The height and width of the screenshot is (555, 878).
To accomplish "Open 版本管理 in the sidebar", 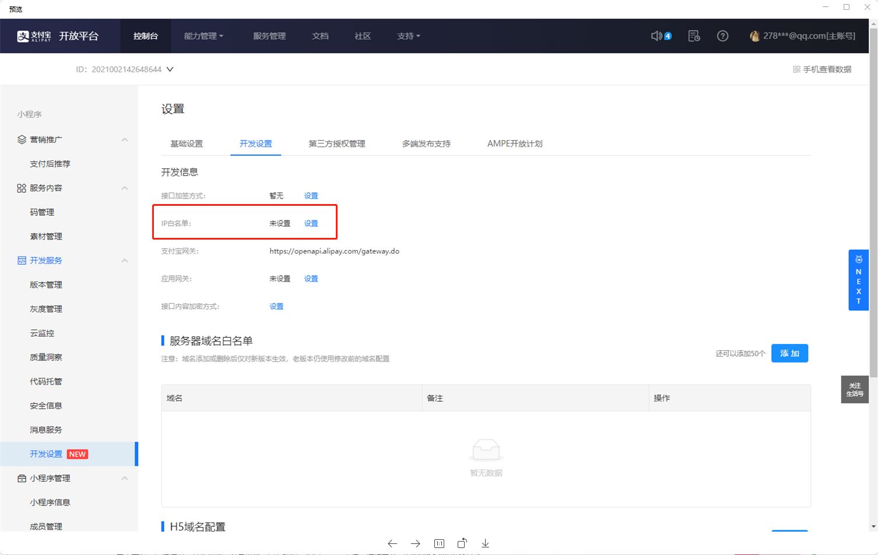I will [46, 284].
